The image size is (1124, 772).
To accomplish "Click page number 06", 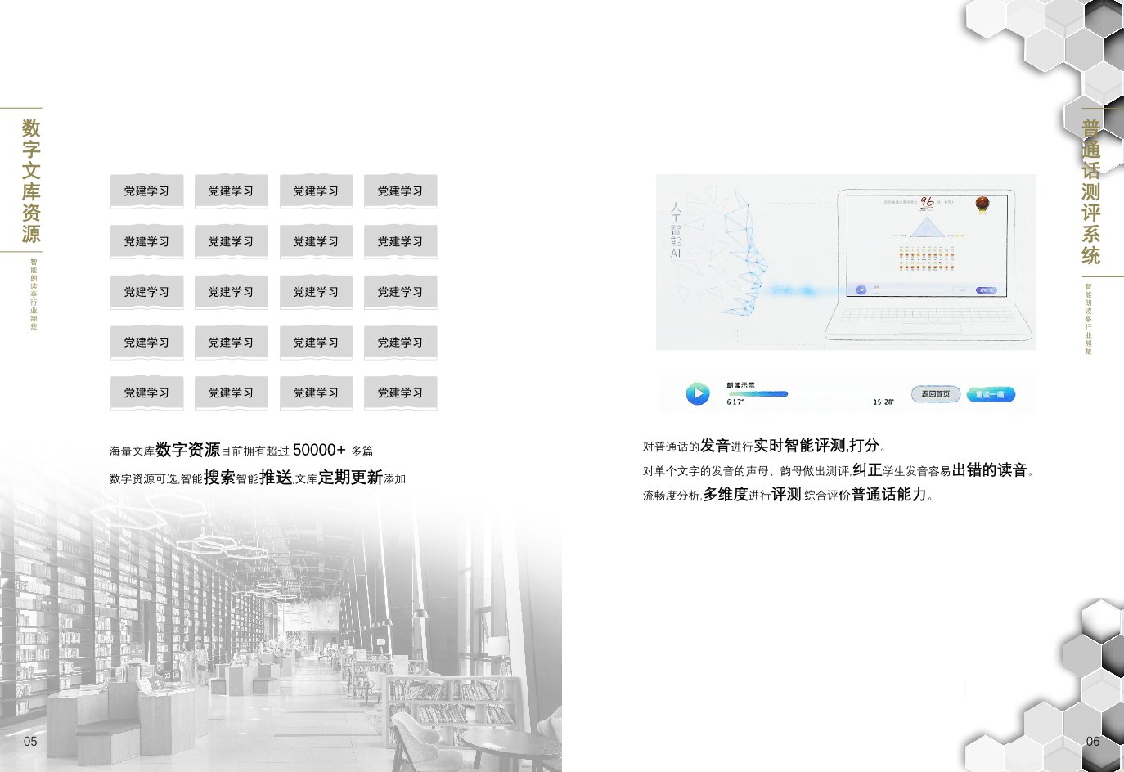I will click(1093, 742).
